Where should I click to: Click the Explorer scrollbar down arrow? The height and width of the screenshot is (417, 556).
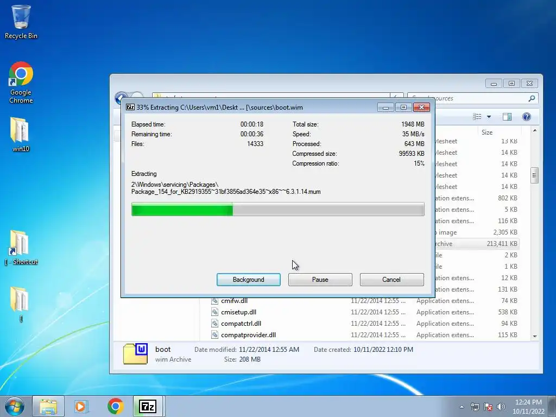[x=535, y=336]
